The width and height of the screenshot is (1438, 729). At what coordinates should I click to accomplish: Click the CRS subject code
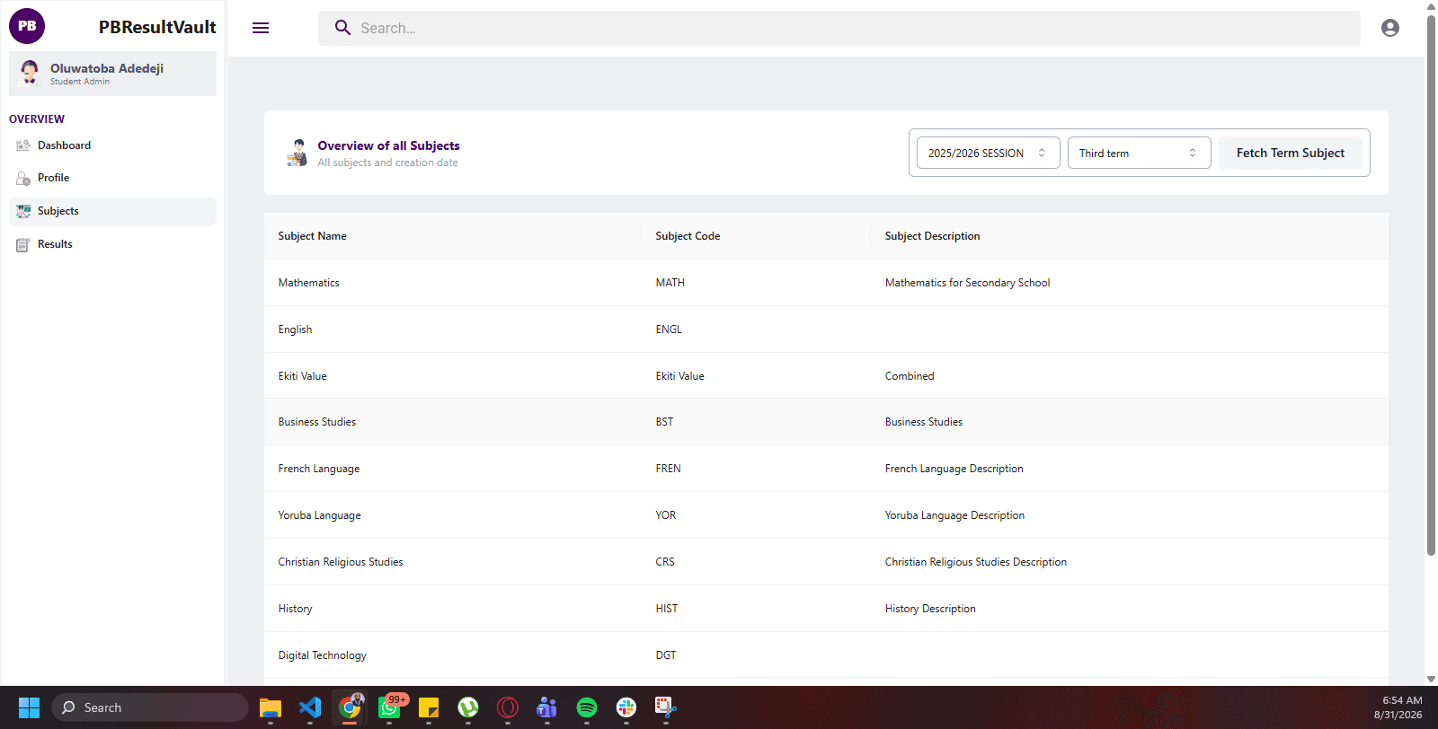[x=665, y=562]
